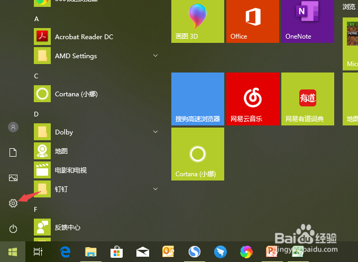Expand the Dolby folder chevron
The image size is (358, 262).
pos(155,132)
